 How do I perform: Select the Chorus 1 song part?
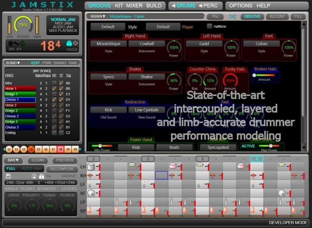20,99
